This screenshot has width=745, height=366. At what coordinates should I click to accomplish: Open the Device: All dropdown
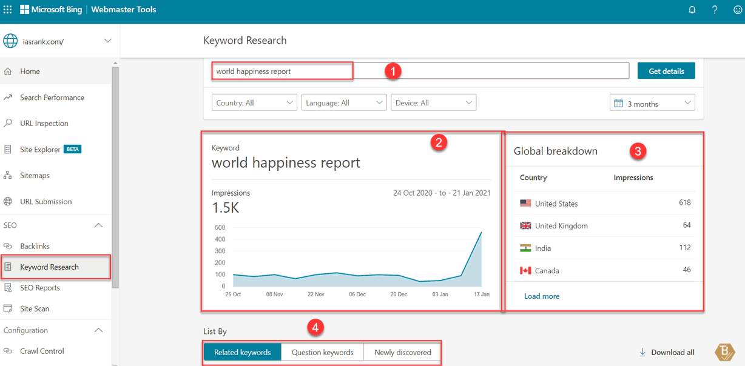[433, 103]
